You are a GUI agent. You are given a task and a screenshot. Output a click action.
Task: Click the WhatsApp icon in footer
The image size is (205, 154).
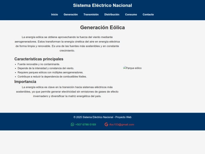73,124
